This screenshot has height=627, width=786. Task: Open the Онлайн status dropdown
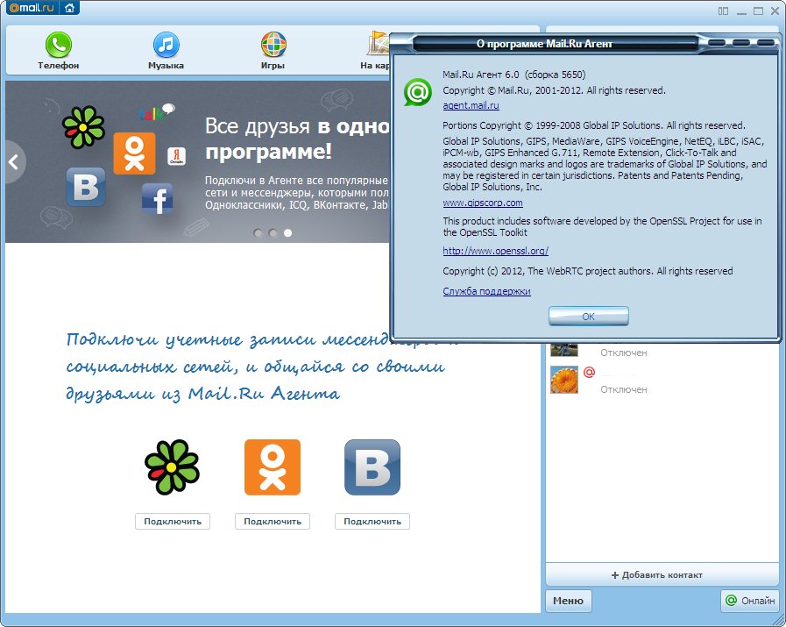pyautogui.click(x=749, y=601)
